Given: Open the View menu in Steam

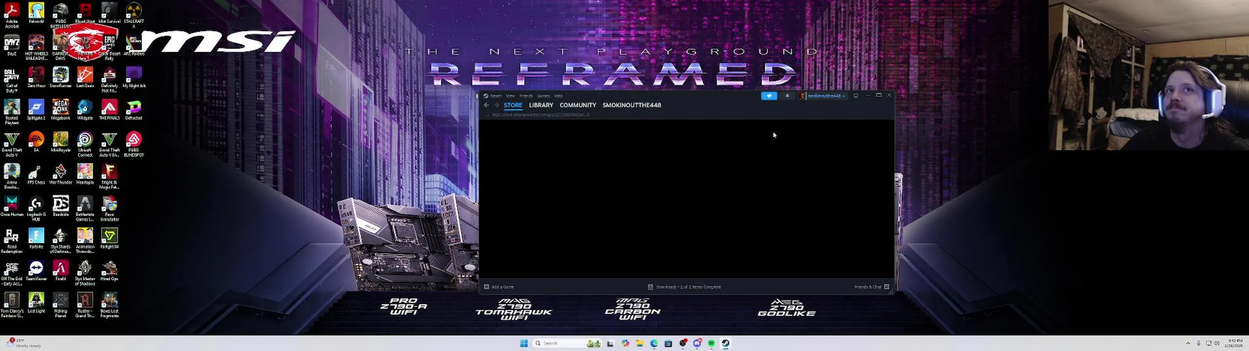Looking at the screenshot, I should tap(510, 96).
